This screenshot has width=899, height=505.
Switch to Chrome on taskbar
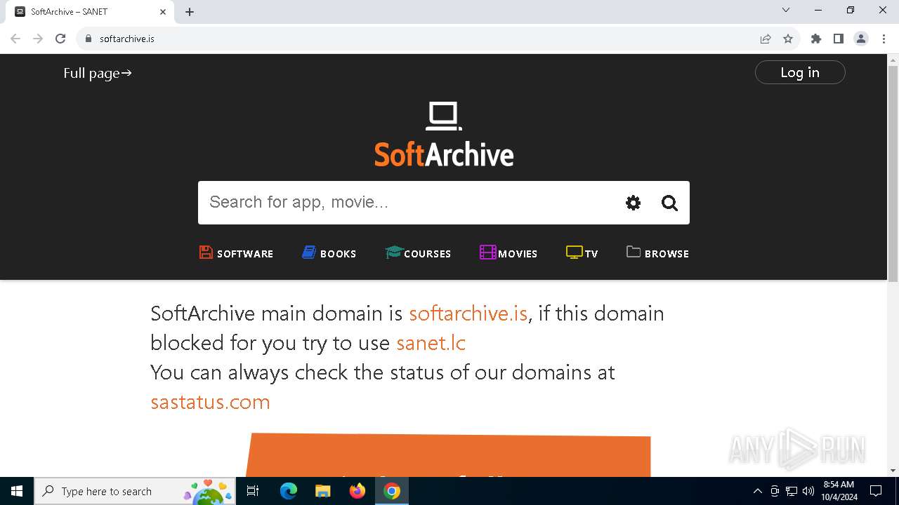pyautogui.click(x=392, y=491)
